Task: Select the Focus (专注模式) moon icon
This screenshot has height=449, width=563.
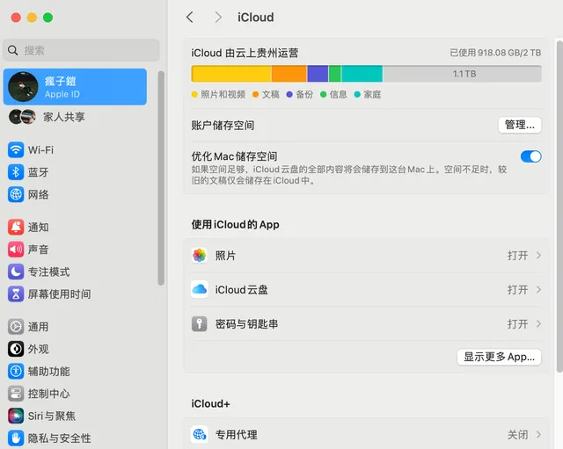Action: pyautogui.click(x=16, y=272)
